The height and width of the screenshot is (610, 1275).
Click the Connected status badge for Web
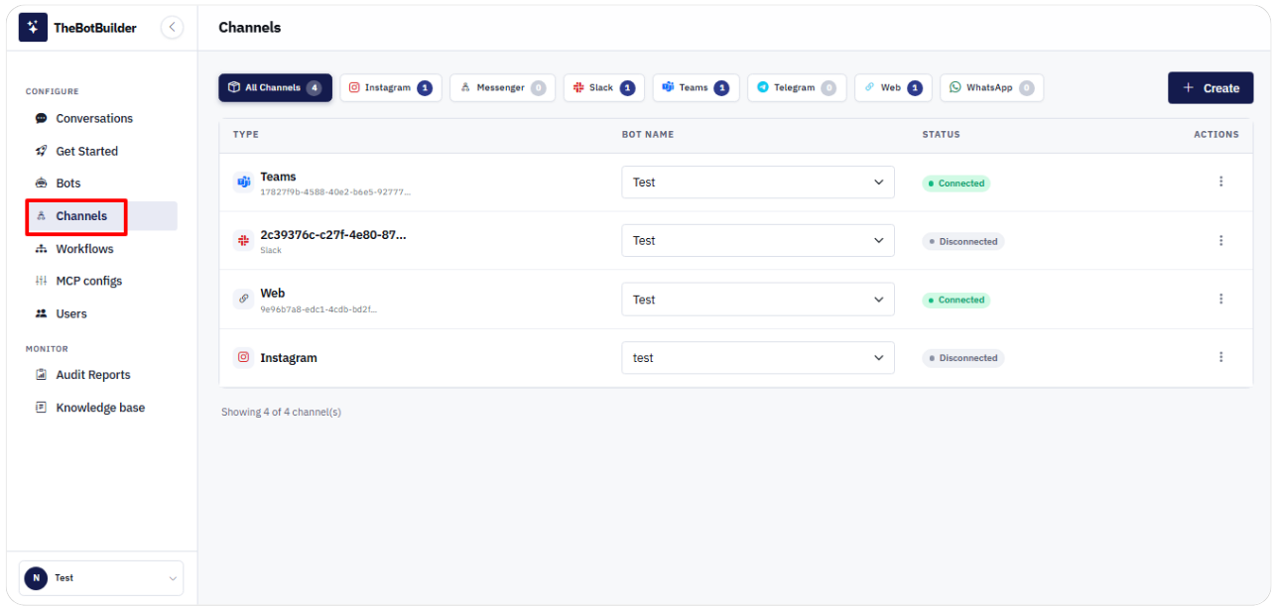[956, 300]
